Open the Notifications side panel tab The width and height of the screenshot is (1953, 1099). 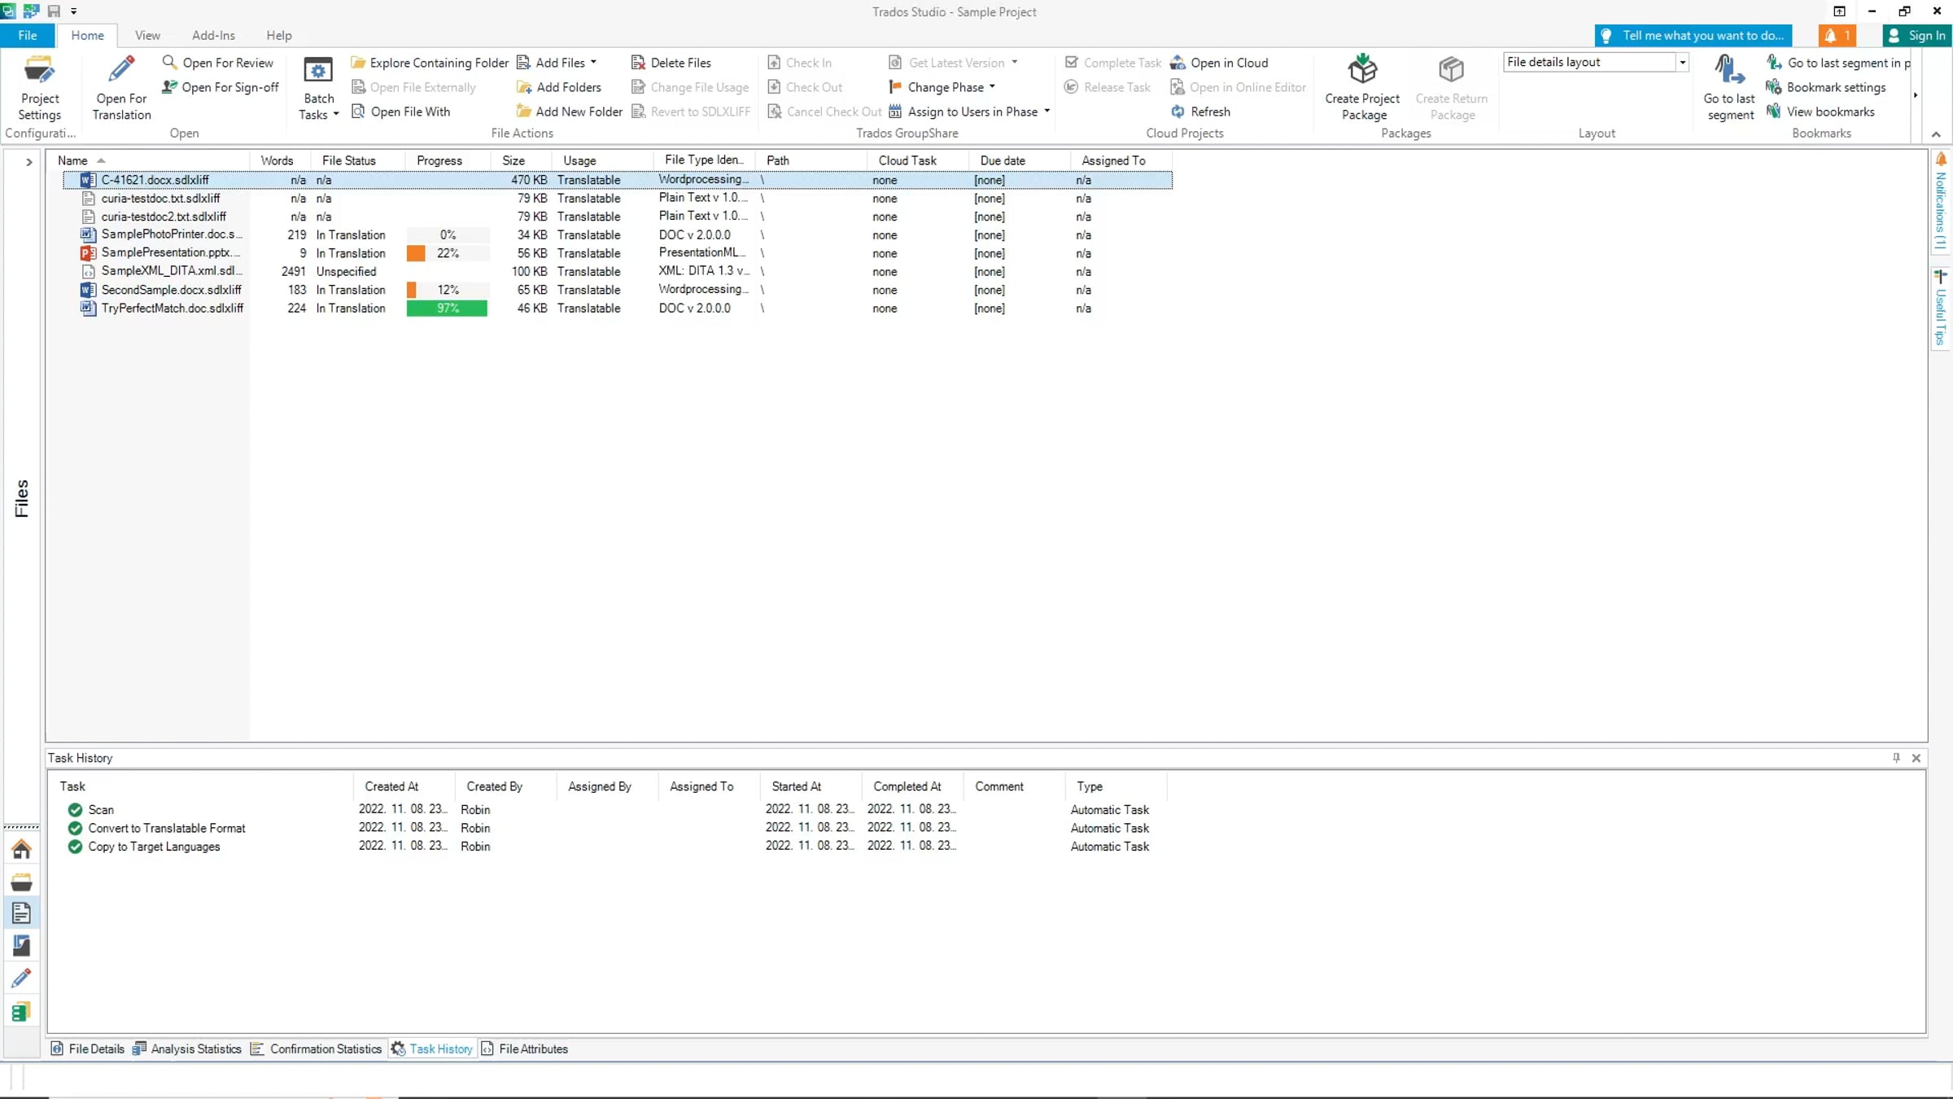[x=1941, y=202]
